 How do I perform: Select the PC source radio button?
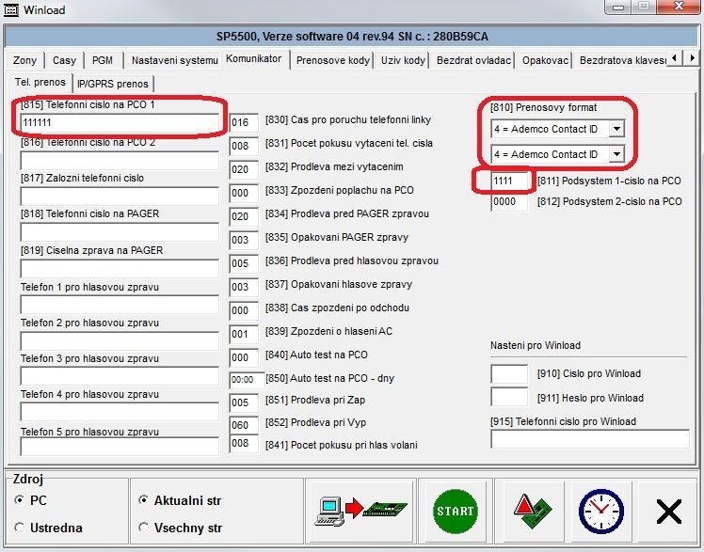(20, 501)
